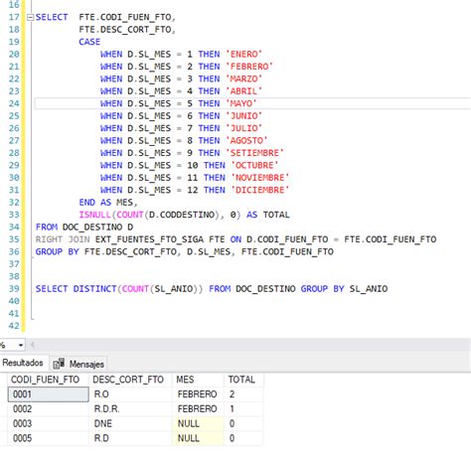Click line number 42 in gutter

pos(14,326)
